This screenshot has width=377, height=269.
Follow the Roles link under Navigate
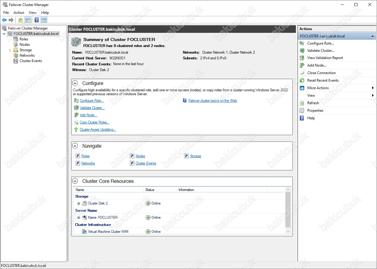85,156
